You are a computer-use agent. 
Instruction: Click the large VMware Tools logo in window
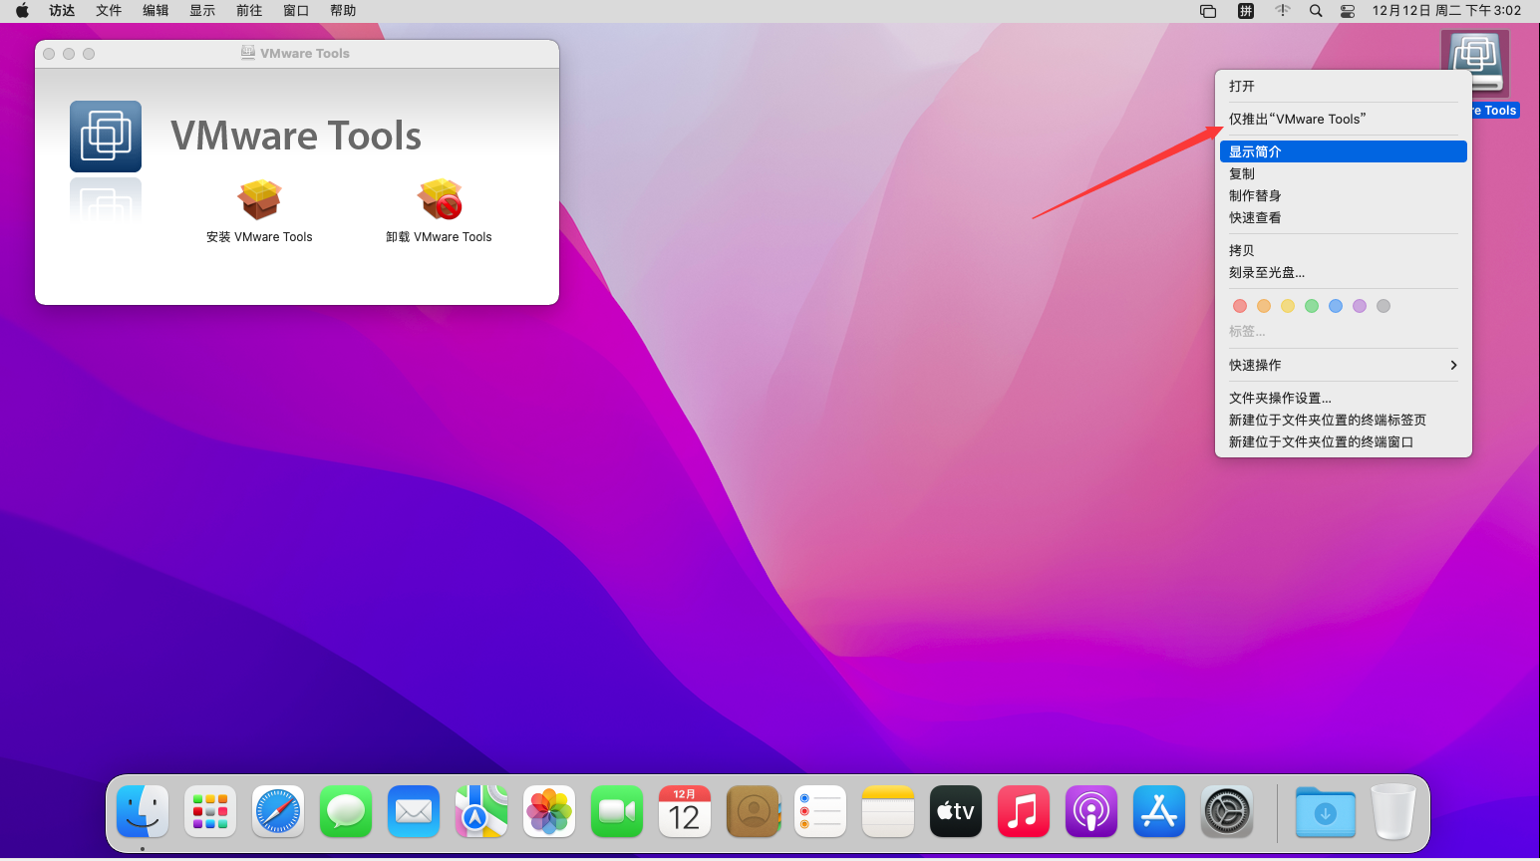click(x=106, y=137)
